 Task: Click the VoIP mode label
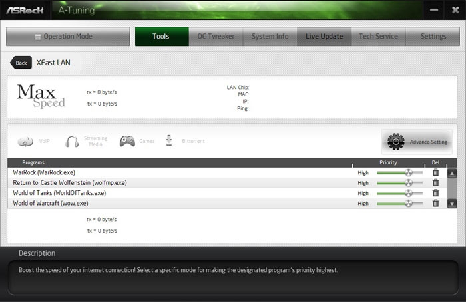pos(45,141)
